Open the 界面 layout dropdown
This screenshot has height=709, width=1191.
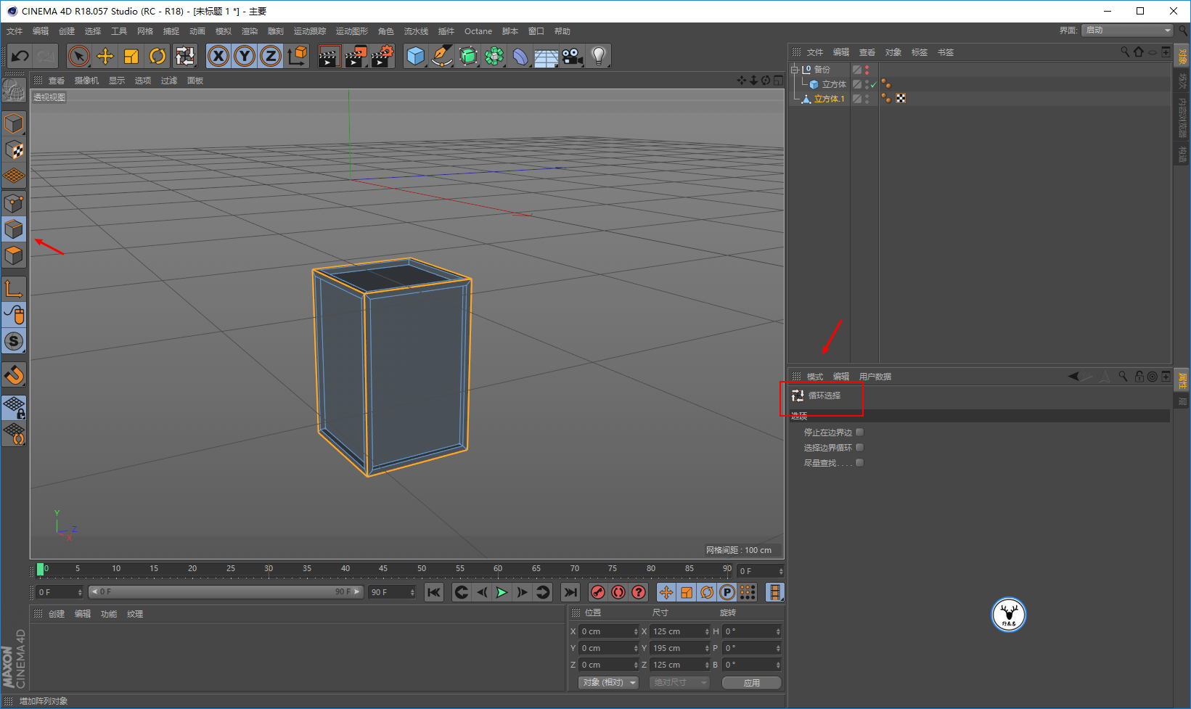tap(1127, 30)
